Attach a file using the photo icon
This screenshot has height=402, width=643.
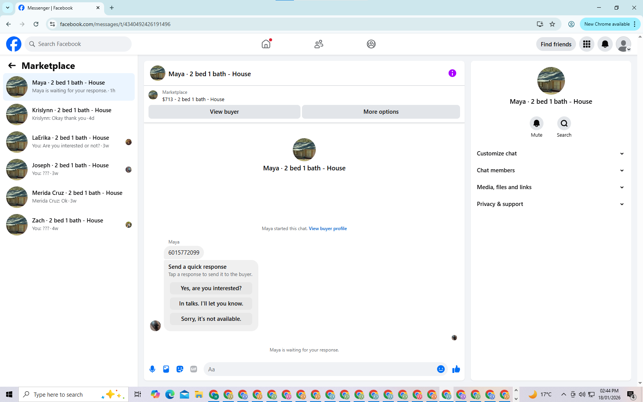166,369
